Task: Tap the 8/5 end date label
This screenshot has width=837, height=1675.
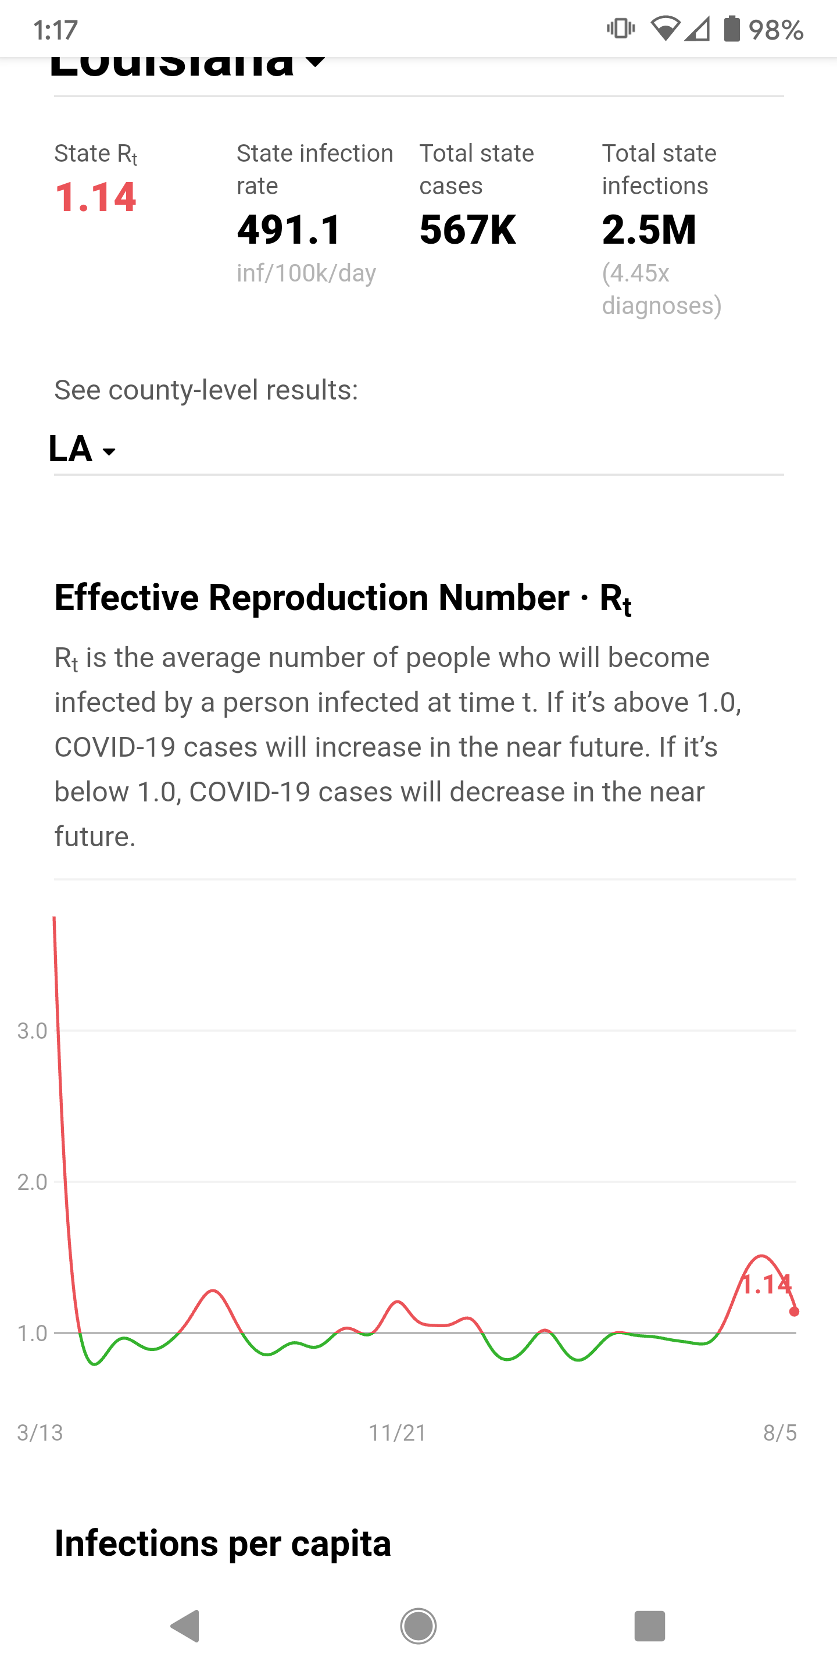Action: point(780,1433)
